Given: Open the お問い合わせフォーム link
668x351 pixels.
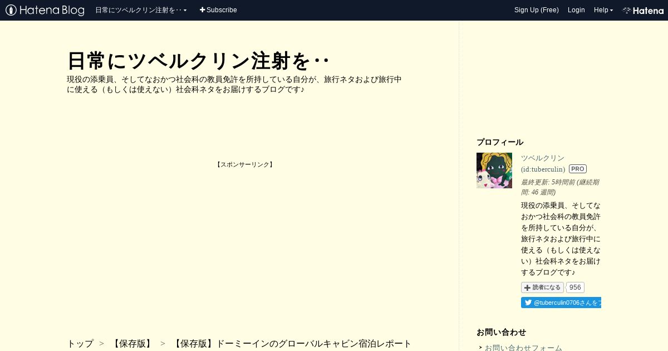Looking at the screenshot, I should click(x=523, y=348).
